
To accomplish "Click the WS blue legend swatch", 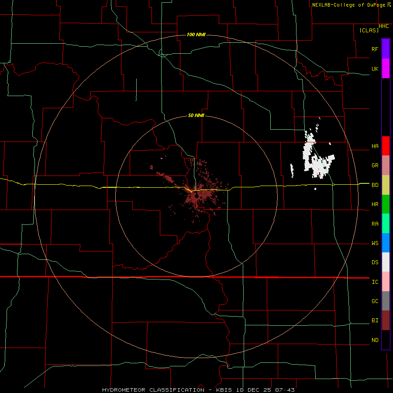I will [x=386, y=243].
